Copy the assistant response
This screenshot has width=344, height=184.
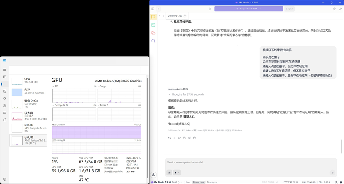(184, 138)
